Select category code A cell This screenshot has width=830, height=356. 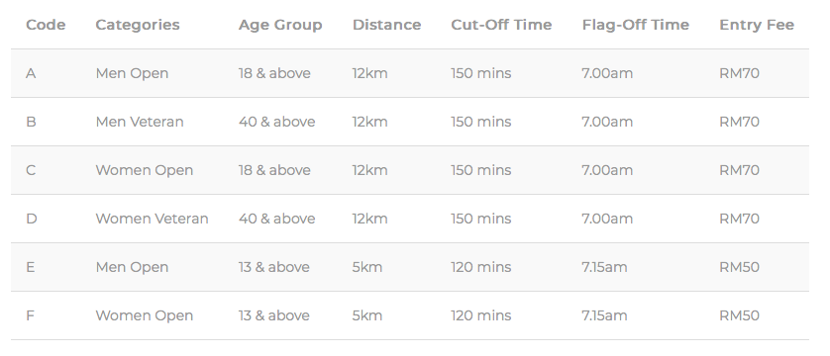coord(31,73)
